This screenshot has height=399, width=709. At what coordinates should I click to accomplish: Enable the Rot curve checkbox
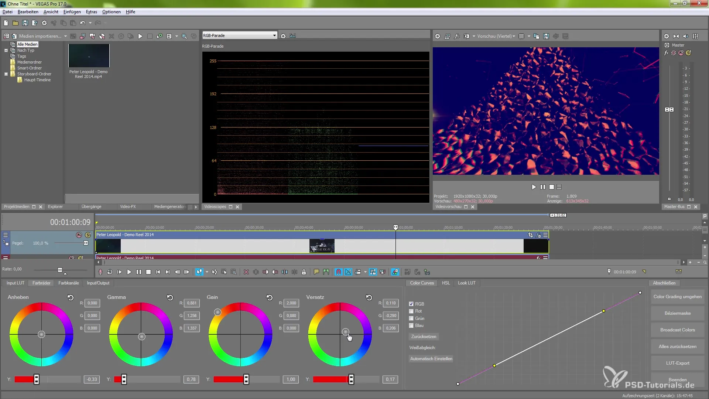tap(411, 311)
